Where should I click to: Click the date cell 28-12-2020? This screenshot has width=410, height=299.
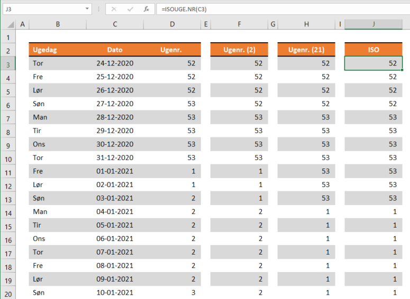[115, 117]
